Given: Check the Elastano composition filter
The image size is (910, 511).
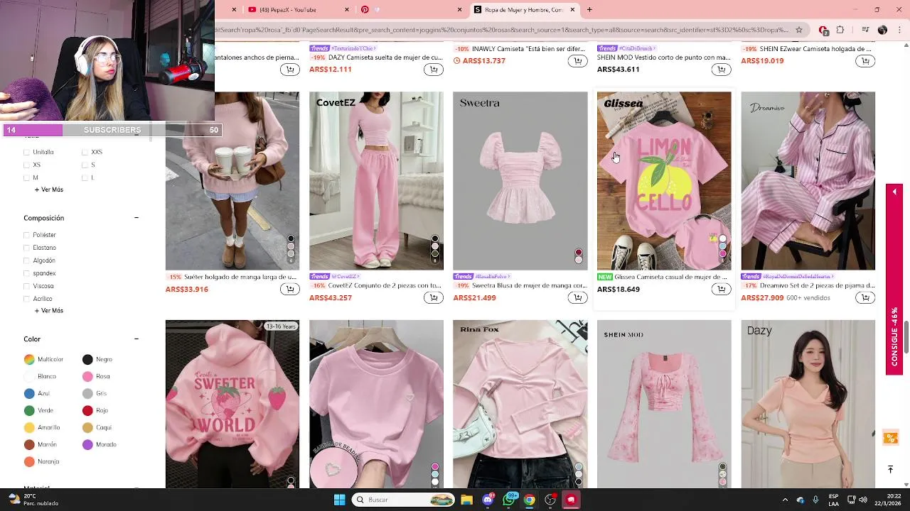Looking at the screenshot, I should point(27,248).
